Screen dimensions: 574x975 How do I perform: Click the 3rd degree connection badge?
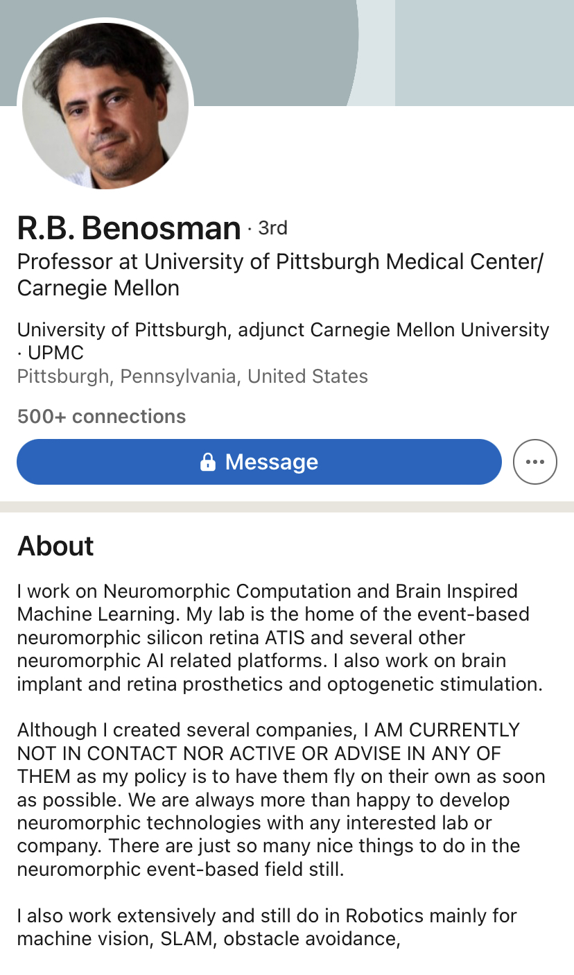coord(272,227)
